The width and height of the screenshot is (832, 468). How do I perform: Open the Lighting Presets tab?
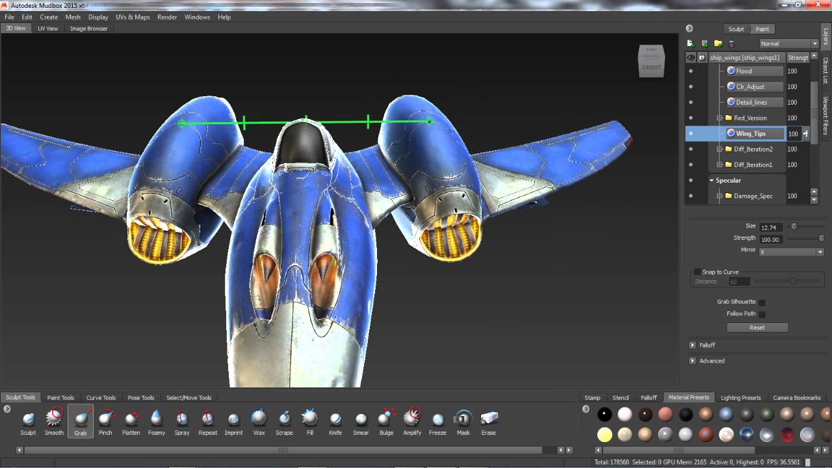click(x=740, y=397)
